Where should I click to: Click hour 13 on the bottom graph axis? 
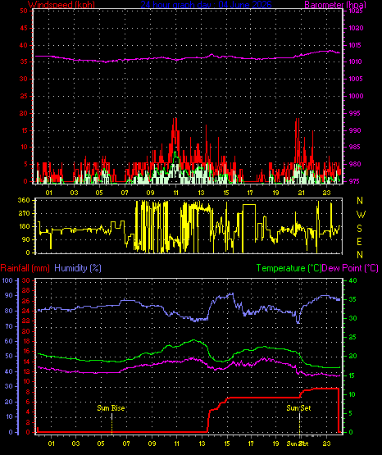[x=202, y=444]
